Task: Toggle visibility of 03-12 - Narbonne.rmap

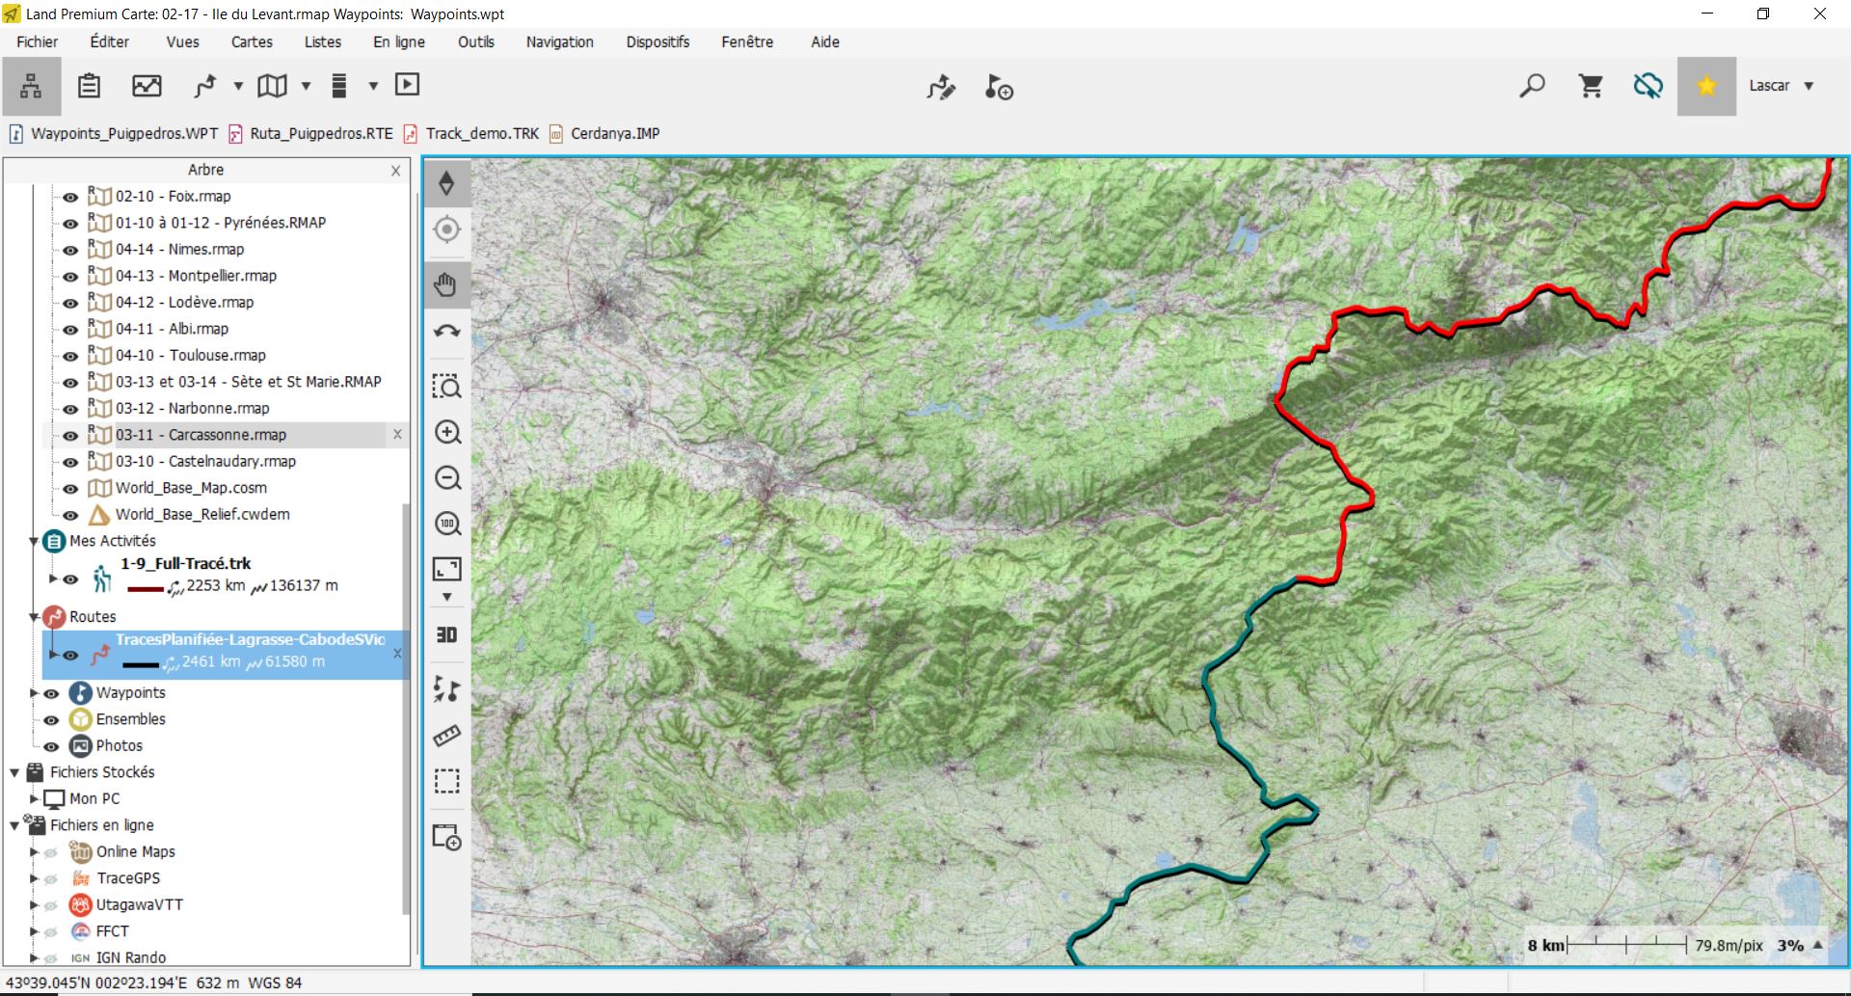Action: pos(70,409)
